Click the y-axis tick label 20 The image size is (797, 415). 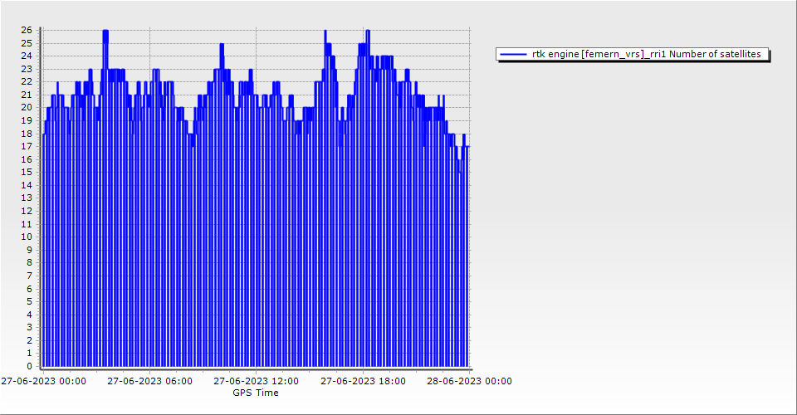(27, 107)
